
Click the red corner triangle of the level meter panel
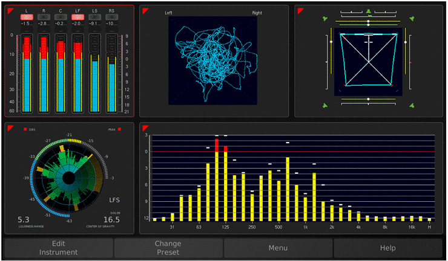coord(10,10)
